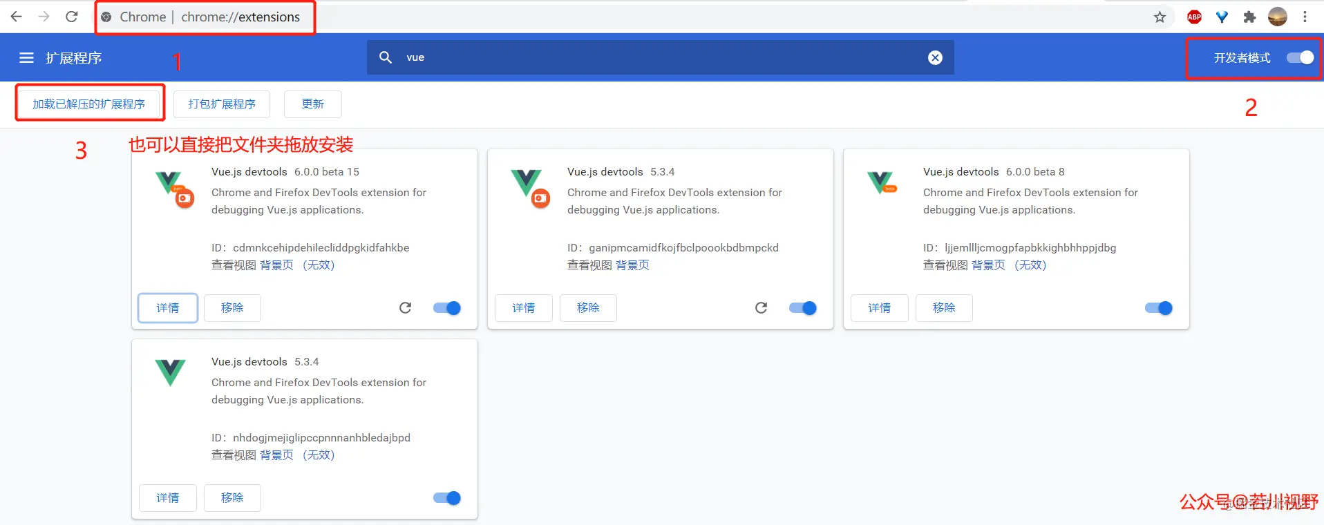Click 移除 for the ganipmcamid 5.3.4 extension
The width and height of the screenshot is (1324, 525).
pyautogui.click(x=588, y=308)
